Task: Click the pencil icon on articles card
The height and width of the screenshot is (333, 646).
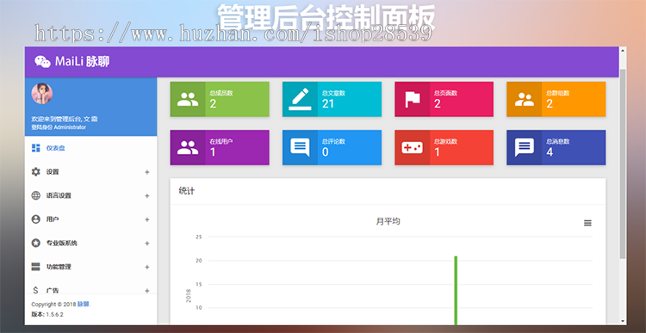Action: (300, 99)
